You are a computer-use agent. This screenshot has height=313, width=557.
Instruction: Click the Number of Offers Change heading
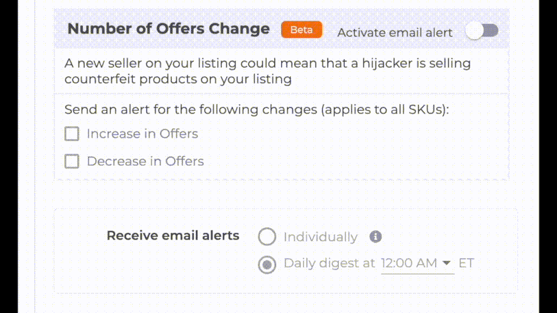[168, 29]
